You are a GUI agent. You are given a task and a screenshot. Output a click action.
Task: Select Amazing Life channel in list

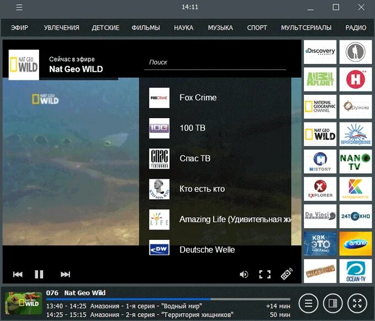pos(215,220)
